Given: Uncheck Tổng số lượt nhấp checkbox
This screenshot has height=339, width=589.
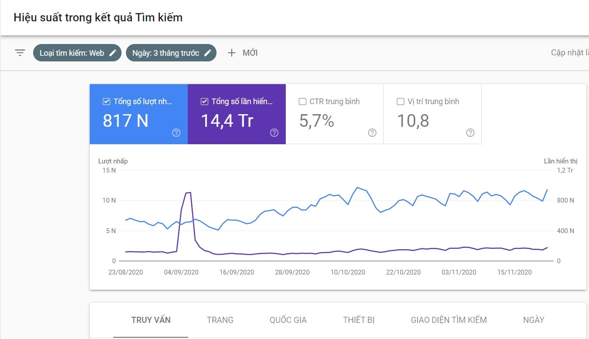Looking at the screenshot, I should [106, 102].
